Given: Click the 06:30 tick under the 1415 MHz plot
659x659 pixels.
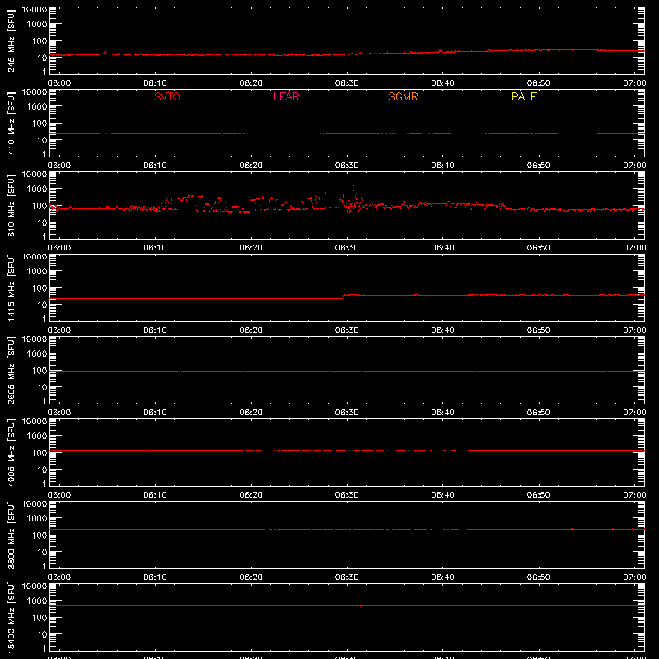Looking at the screenshot, I should [x=347, y=330].
